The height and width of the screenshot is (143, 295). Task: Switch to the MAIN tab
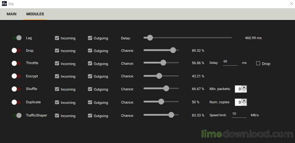tap(12, 14)
